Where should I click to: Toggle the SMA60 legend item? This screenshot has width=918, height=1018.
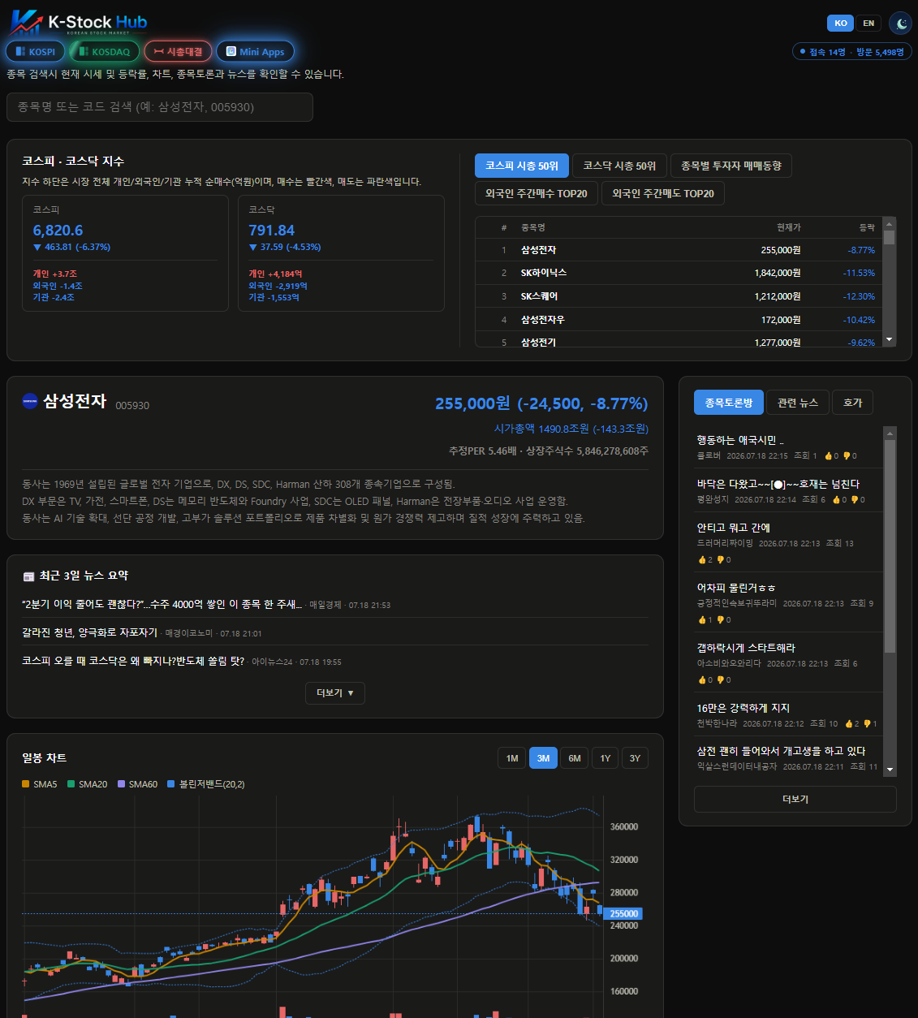[x=137, y=784]
